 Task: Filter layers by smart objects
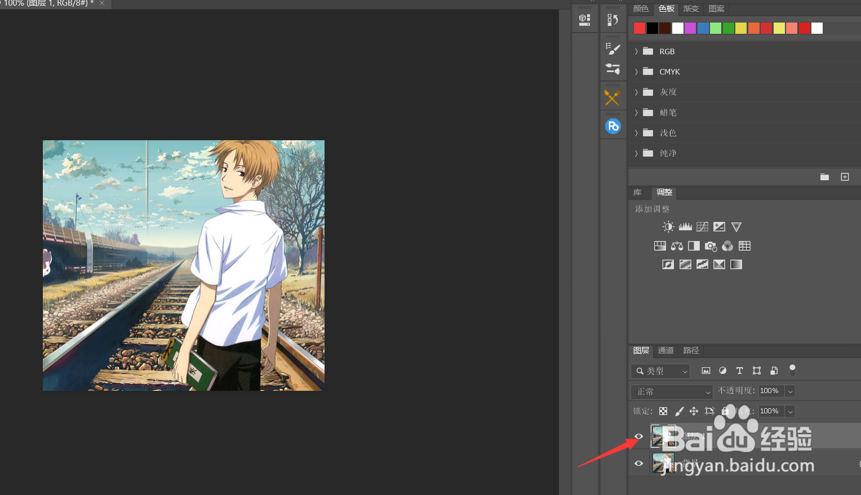[x=774, y=371]
